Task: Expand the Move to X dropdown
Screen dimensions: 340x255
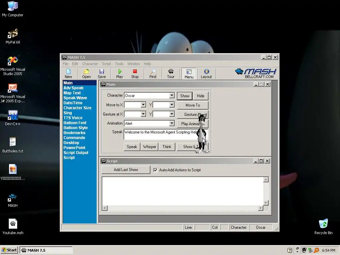Action: pos(143,105)
